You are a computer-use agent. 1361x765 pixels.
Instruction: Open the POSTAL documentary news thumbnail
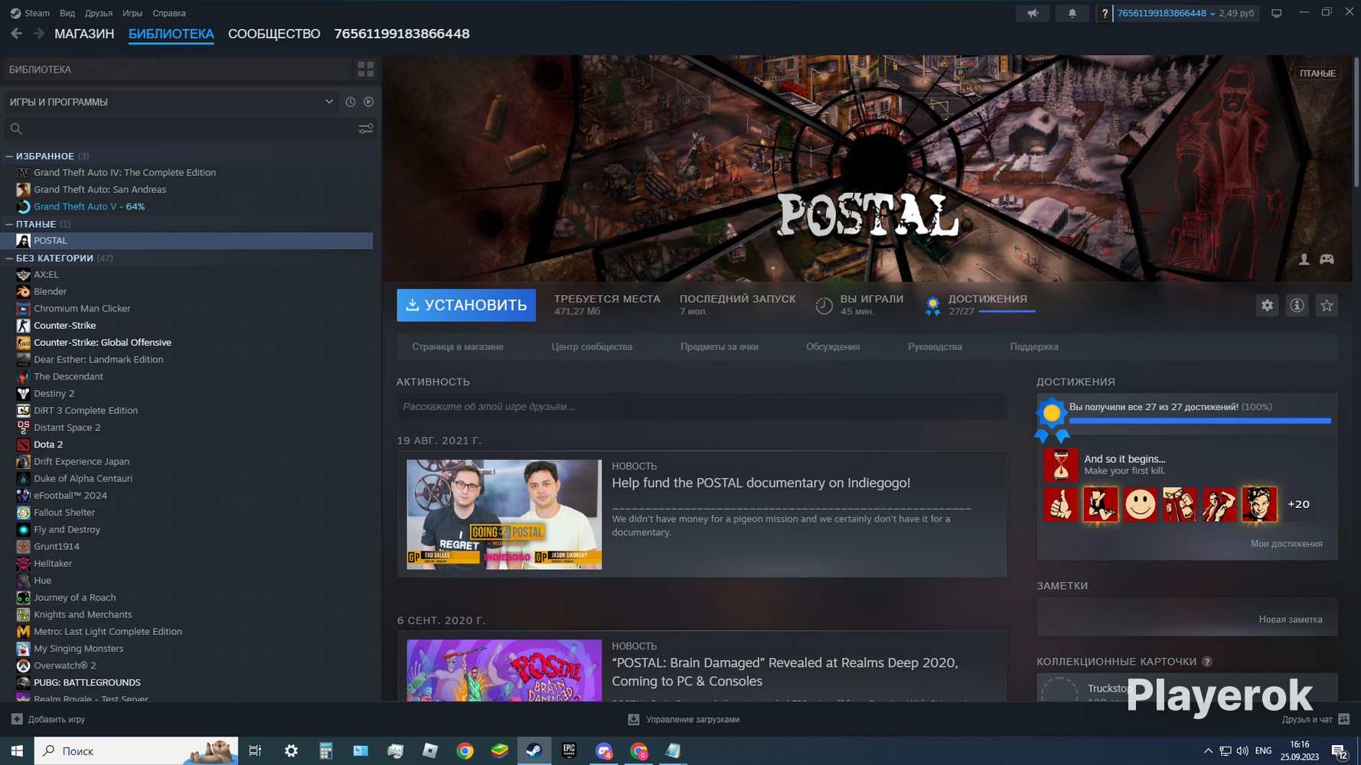504,514
